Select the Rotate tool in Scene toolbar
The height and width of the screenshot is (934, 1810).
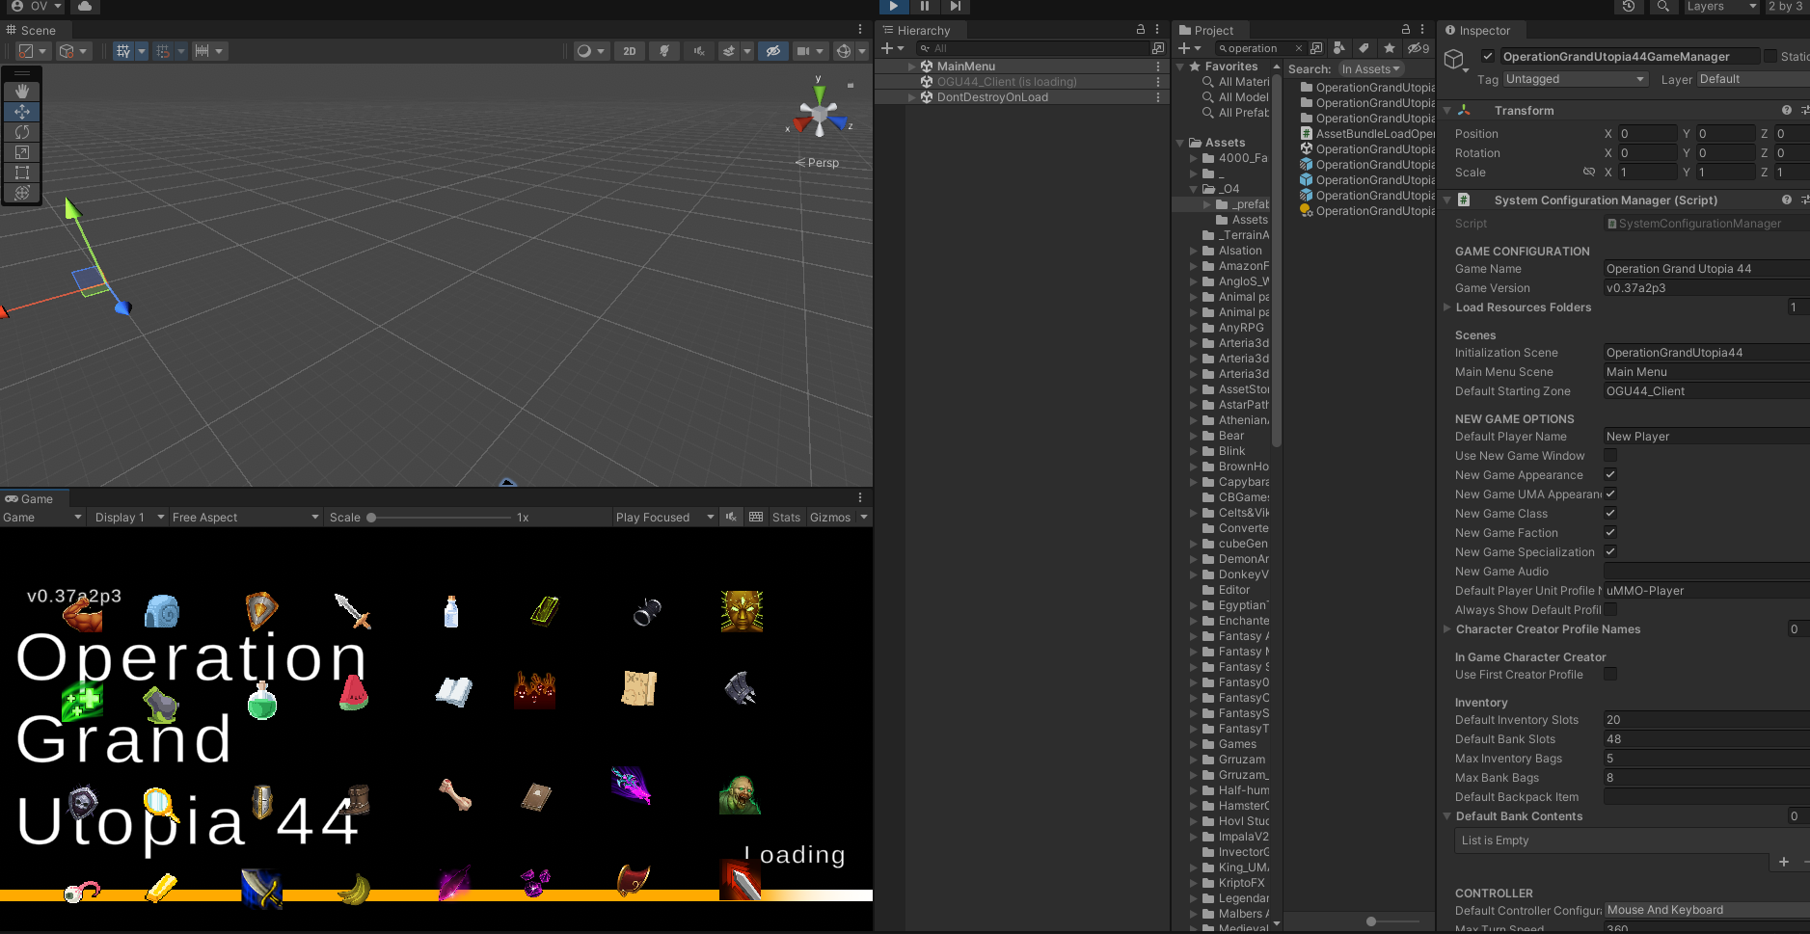(22, 132)
